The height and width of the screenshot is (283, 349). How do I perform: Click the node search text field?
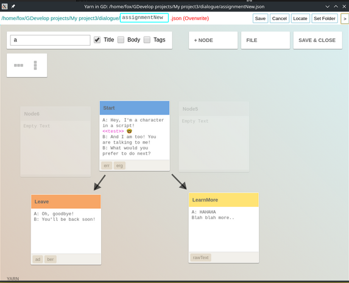tap(51, 40)
